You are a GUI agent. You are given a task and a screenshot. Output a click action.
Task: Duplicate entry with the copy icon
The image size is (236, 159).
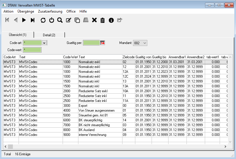coord(77,20)
